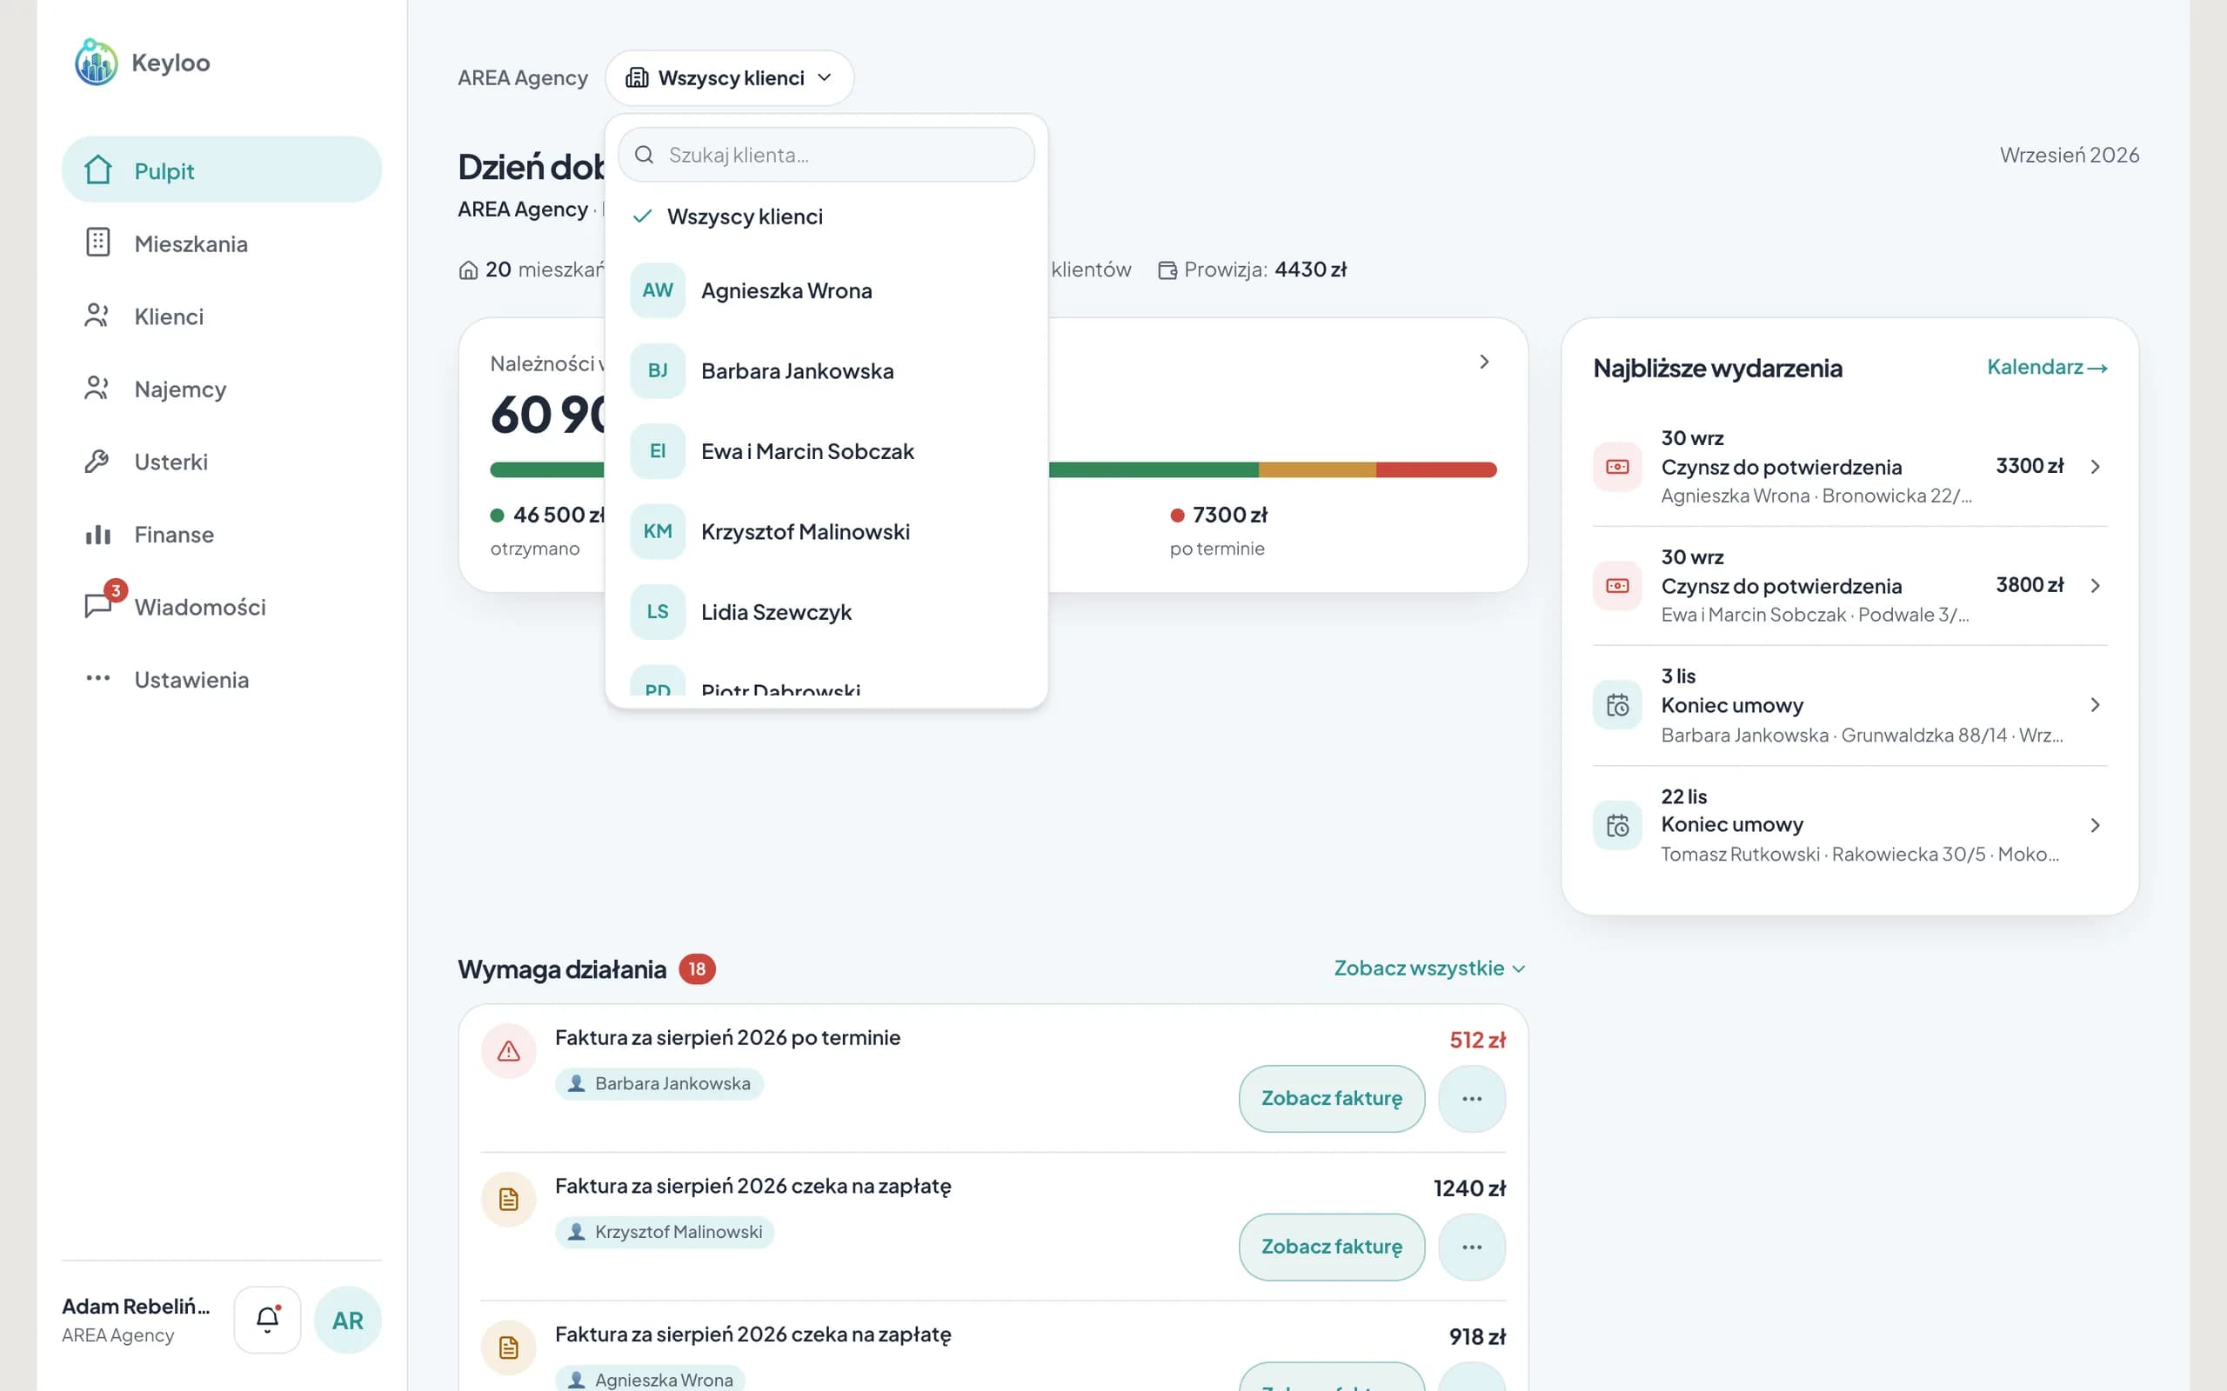This screenshot has height=1391, width=2227.
Task: Expand Zobacz wszystkie actions list
Action: coord(1429,968)
